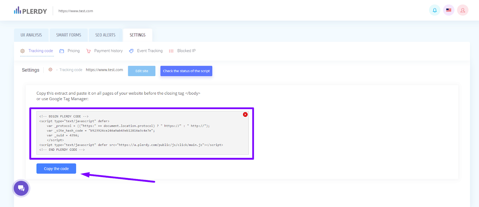
Task: Switch to the UX ANALYSIS tab
Action: coord(31,35)
